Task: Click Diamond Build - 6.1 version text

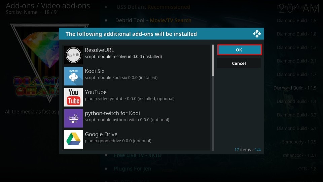Action: pyautogui.click(x=296, y=128)
